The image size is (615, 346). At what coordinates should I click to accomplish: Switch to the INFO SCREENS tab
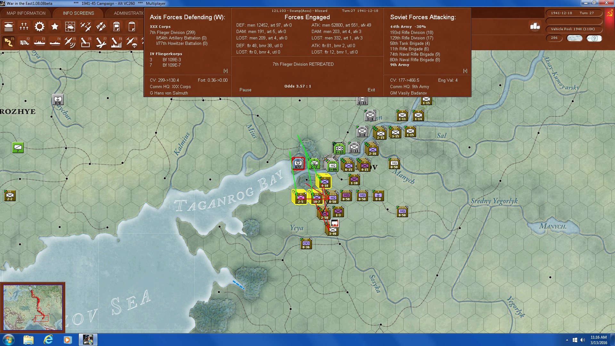78,13
